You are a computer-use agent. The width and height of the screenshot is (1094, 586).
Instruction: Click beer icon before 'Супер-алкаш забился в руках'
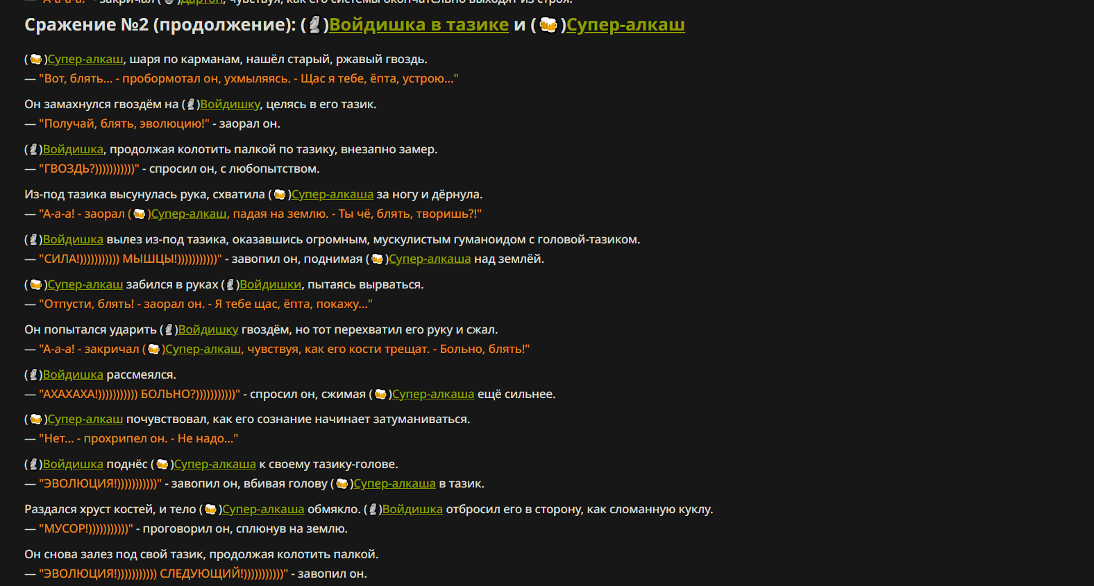pos(36,285)
